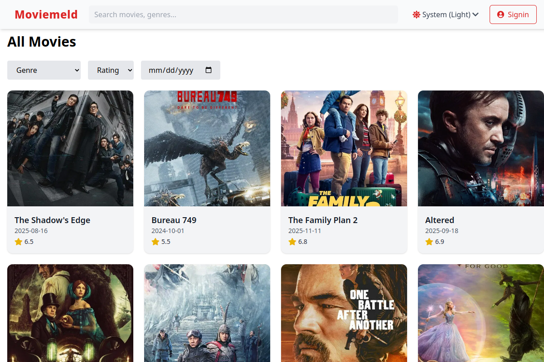Open the One Battle After Another poster

coord(344,313)
